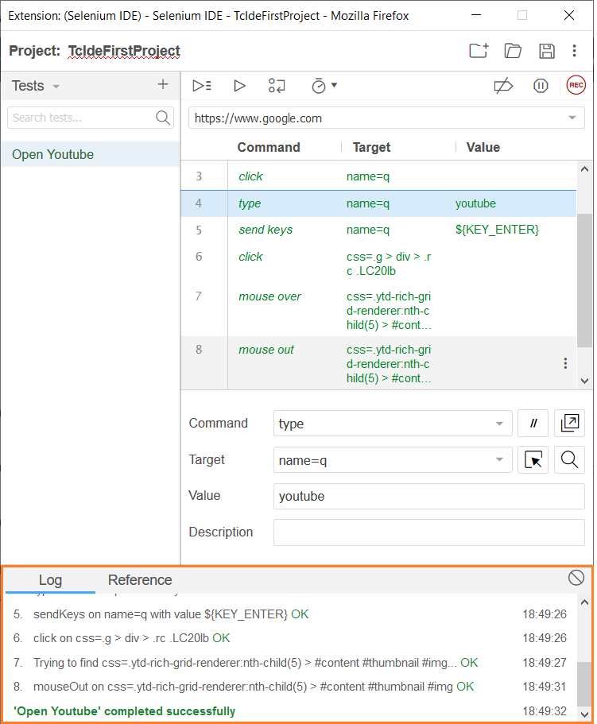597x724 pixels.
Task: Toggle pause on exceptions
Action: click(541, 85)
